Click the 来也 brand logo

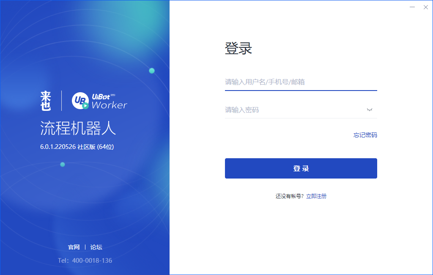point(46,101)
